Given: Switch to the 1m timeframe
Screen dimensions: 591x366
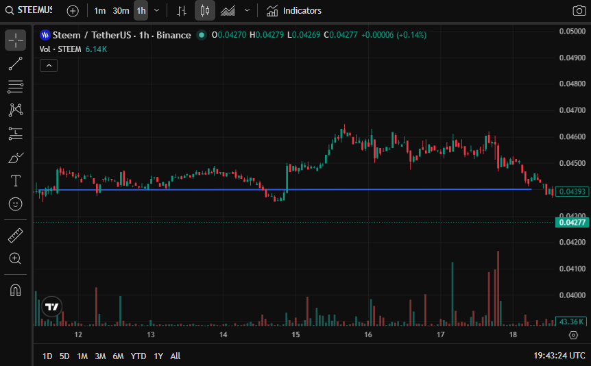Looking at the screenshot, I should (x=99, y=11).
